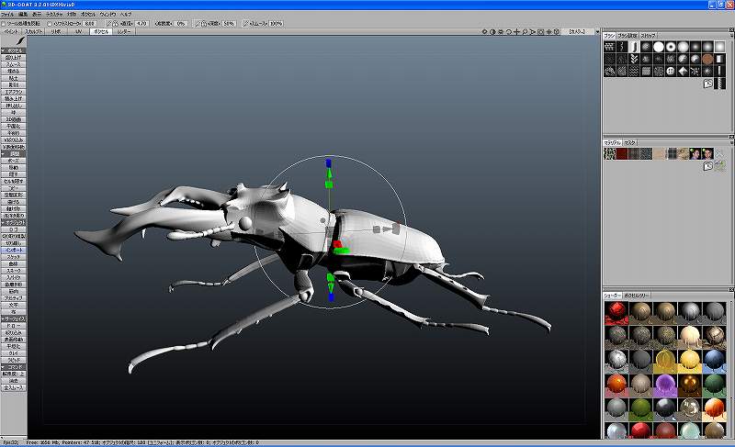Toggle the pen icon left of the 100% field
Image resolution: width=735 pixels, height=447 pixels.
coord(245,23)
